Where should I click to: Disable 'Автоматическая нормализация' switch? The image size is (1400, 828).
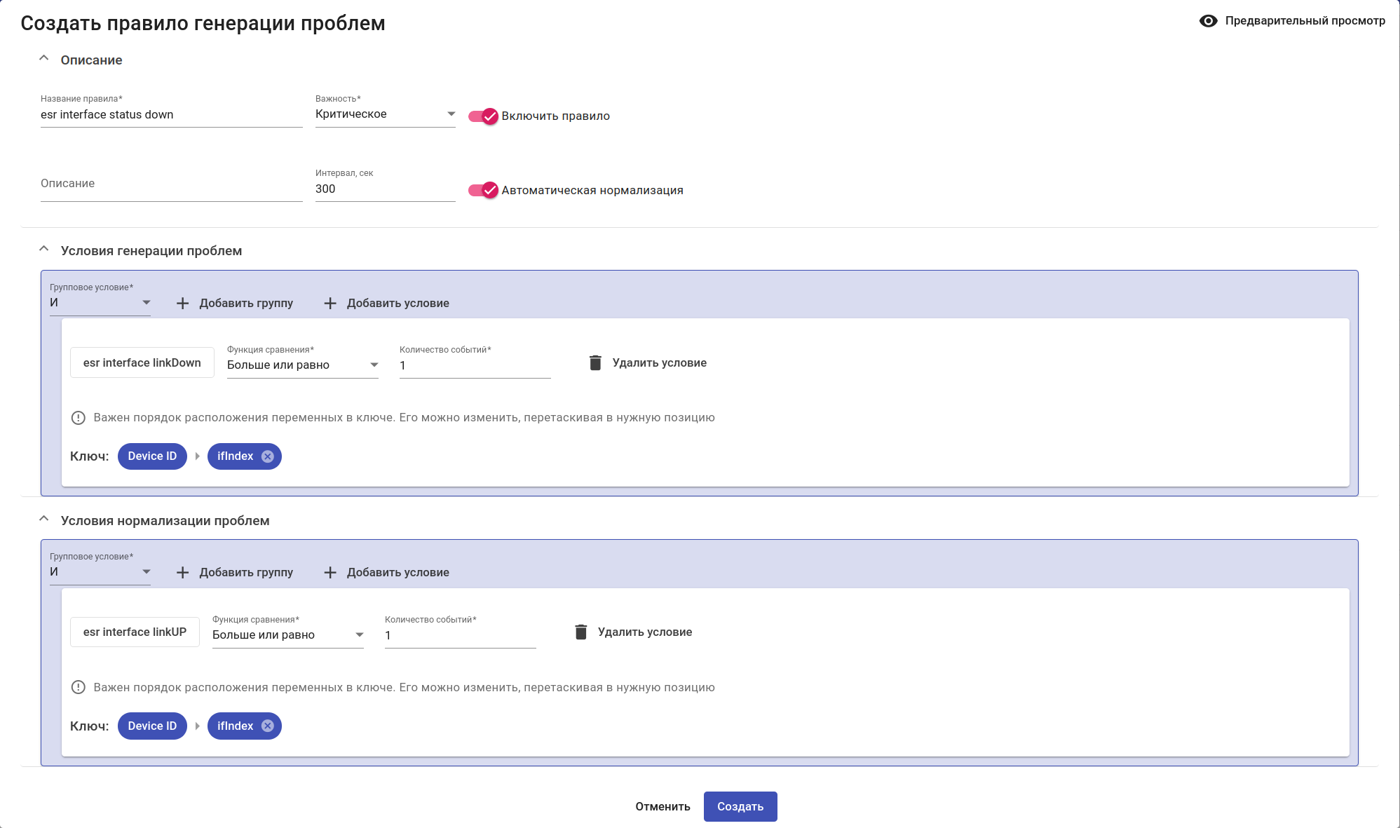coord(483,190)
